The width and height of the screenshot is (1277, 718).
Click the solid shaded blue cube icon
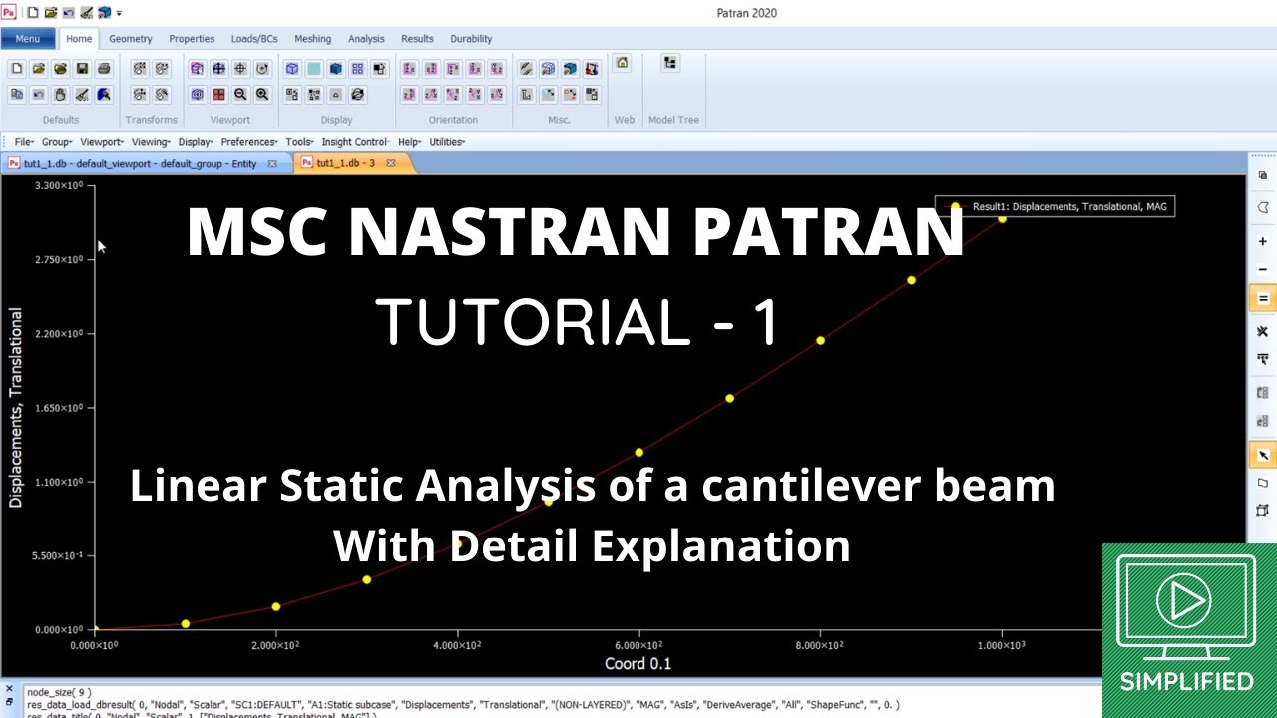click(x=336, y=69)
